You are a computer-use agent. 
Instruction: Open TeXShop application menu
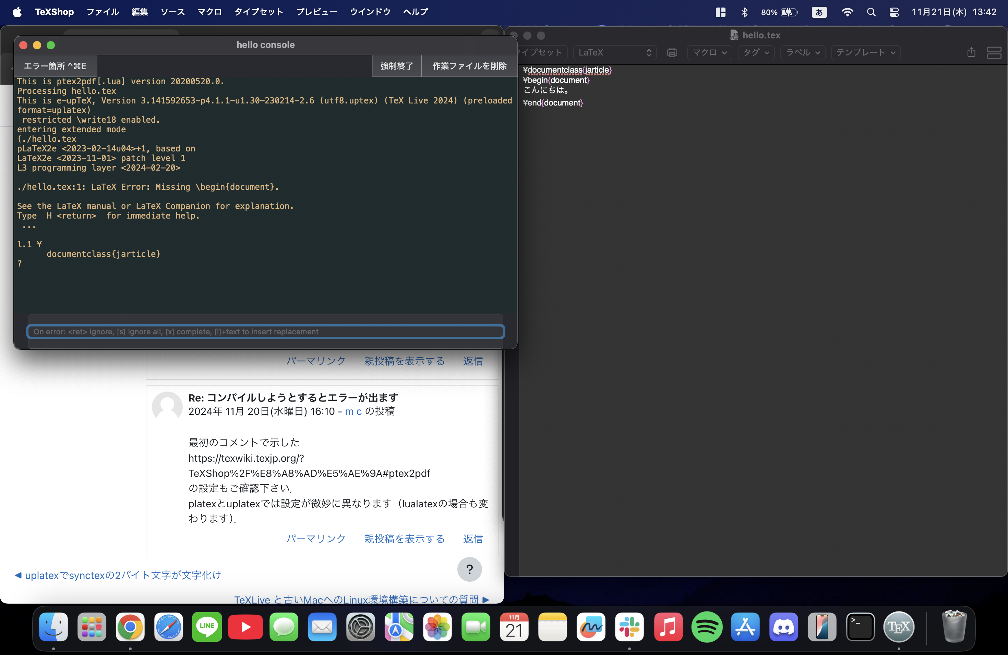pos(54,12)
